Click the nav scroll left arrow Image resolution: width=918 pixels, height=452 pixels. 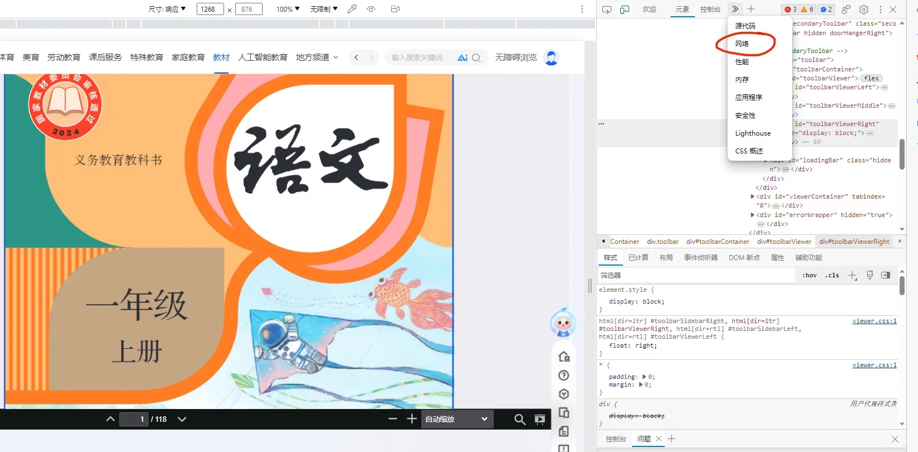pyautogui.click(x=356, y=57)
